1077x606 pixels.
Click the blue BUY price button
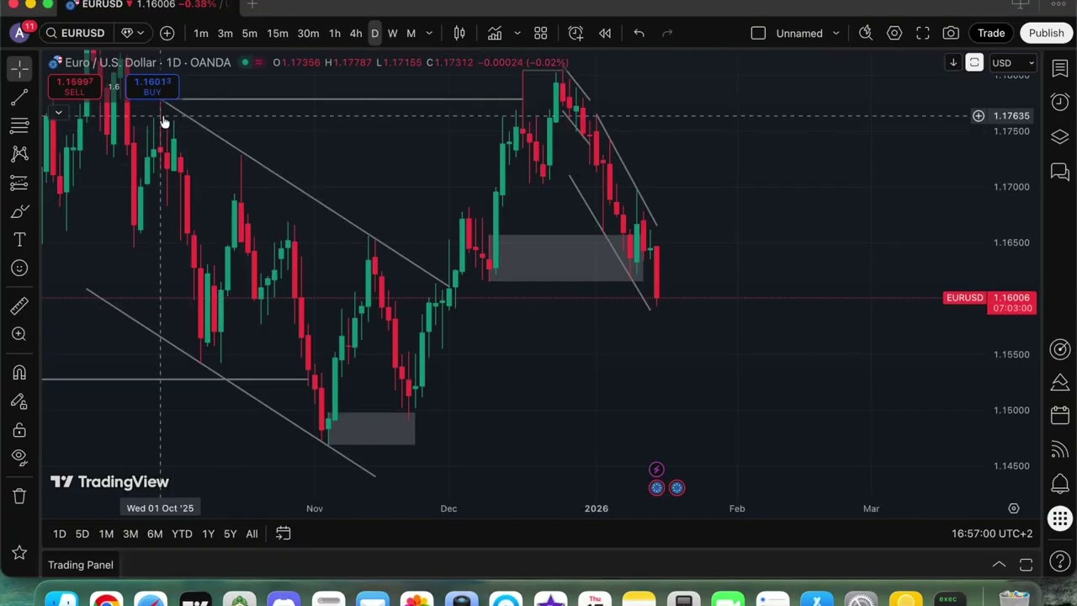[x=151, y=86]
